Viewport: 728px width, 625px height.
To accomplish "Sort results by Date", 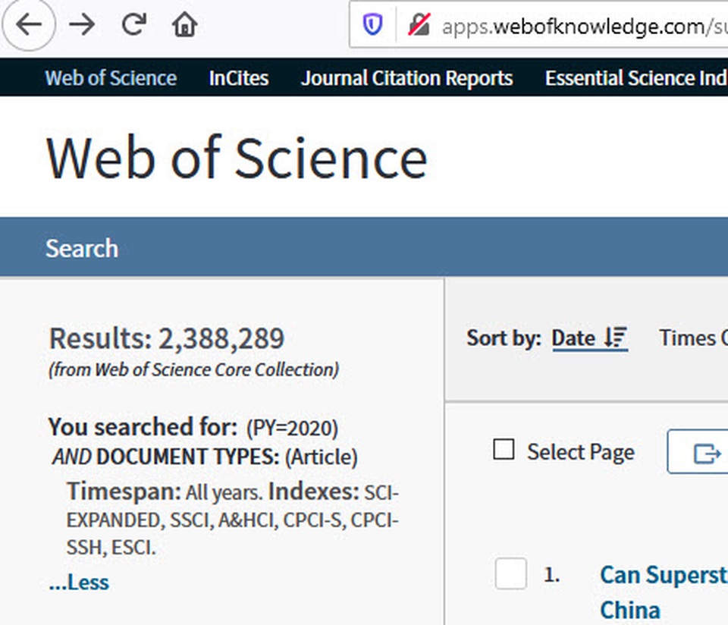I will 573,338.
